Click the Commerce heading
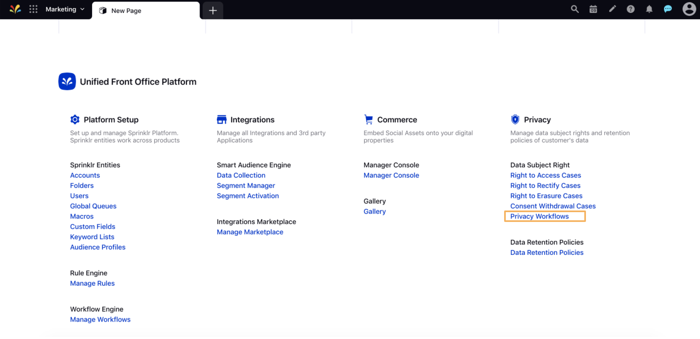Image resolution: width=700 pixels, height=339 pixels. click(x=397, y=120)
